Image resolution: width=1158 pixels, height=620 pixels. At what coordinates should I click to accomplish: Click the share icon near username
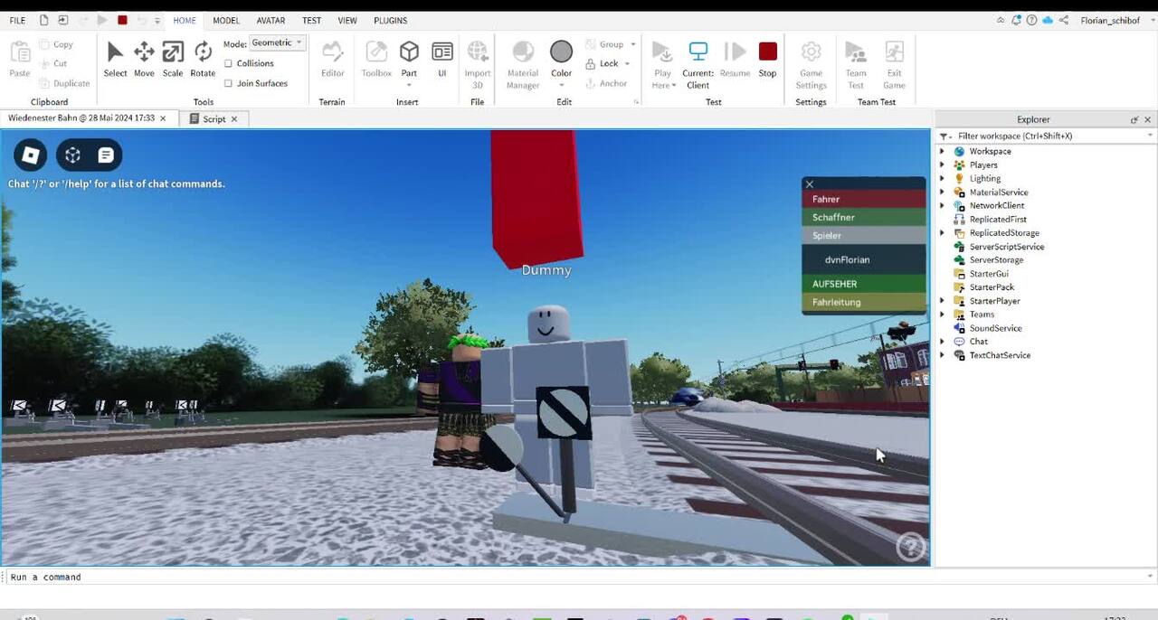(1064, 20)
